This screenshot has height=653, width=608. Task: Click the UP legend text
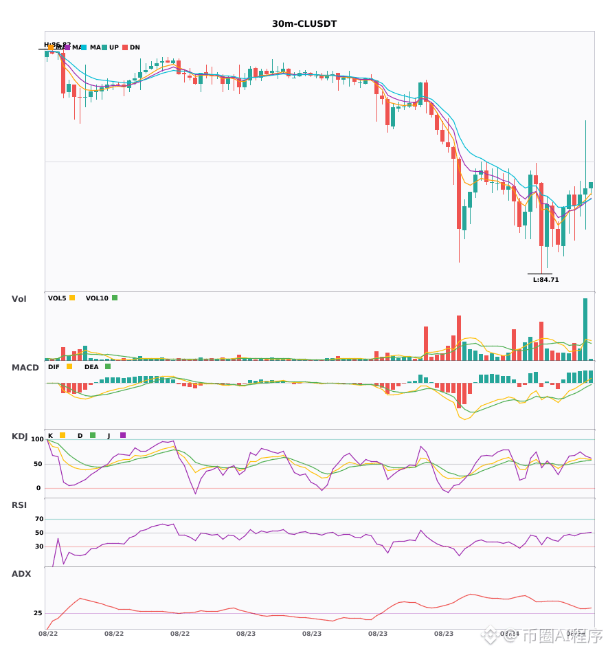[x=114, y=47]
